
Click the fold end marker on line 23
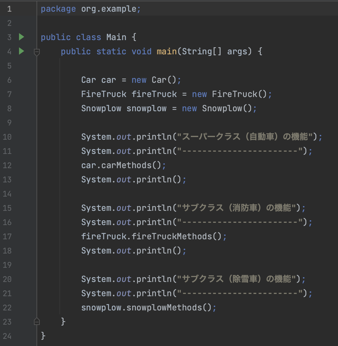point(37,321)
